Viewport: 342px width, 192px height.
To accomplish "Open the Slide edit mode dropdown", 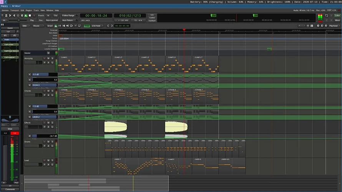I will click(x=25, y=26).
